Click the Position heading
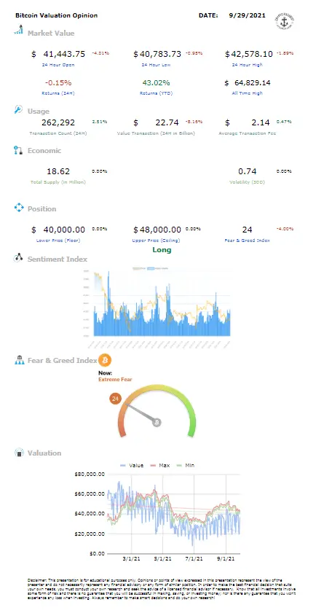 click(x=42, y=208)
